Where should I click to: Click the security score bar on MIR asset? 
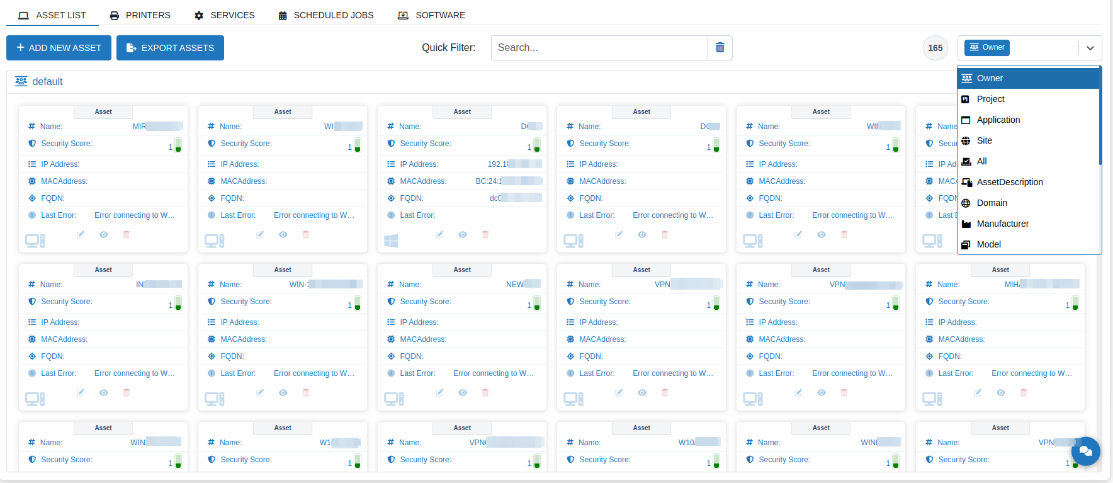pos(178,145)
